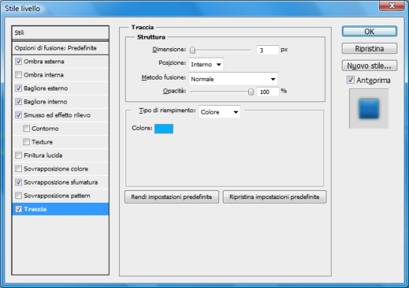Click the OK button

(370, 31)
